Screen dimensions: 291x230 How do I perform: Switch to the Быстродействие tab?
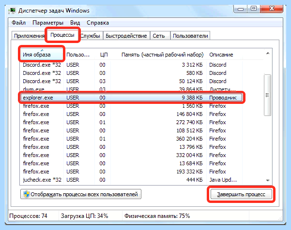click(126, 36)
